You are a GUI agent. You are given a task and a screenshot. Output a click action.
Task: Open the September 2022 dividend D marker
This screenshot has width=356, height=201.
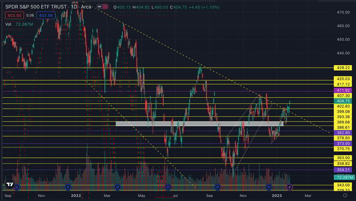click(218, 187)
